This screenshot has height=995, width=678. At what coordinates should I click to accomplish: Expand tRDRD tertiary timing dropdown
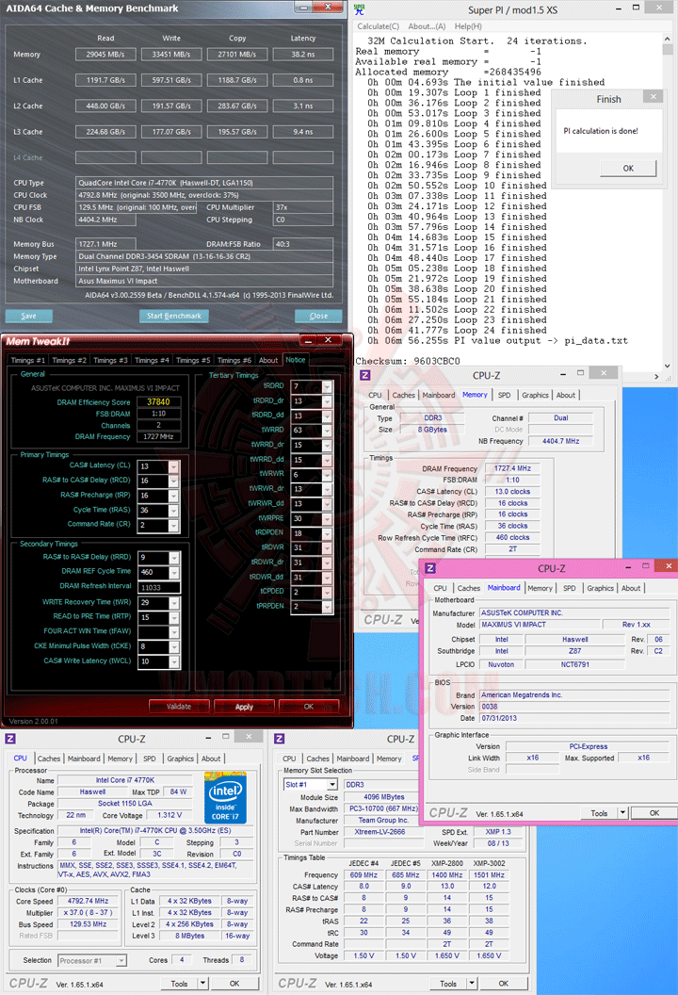coord(328,386)
